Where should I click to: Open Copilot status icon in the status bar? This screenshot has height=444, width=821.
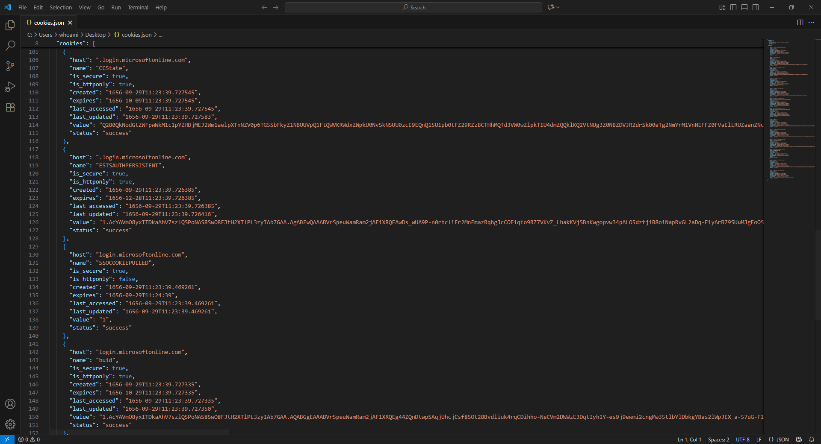[x=799, y=439]
